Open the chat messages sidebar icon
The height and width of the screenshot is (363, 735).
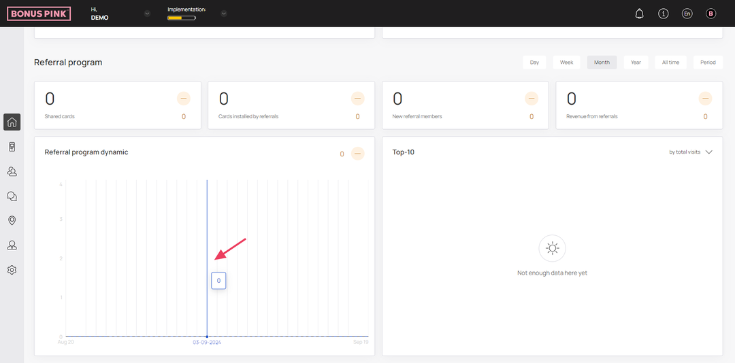pyautogui.click(x=12, y=196)
